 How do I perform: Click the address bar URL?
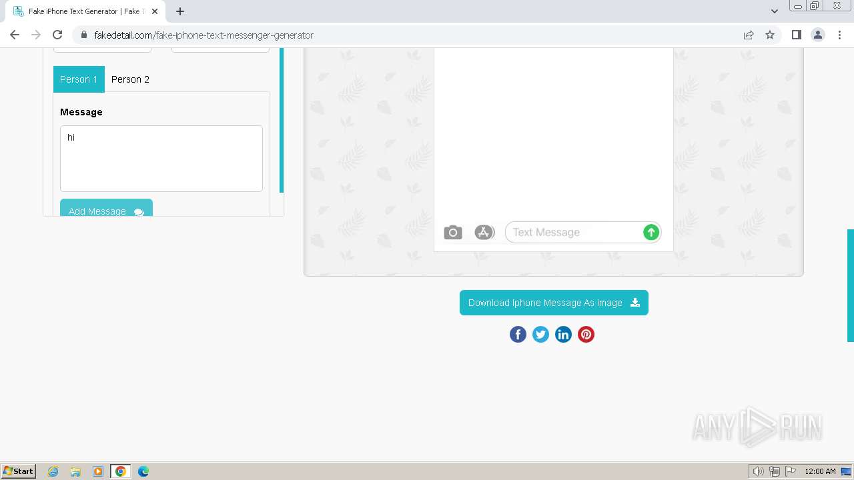tap(203, 35)
